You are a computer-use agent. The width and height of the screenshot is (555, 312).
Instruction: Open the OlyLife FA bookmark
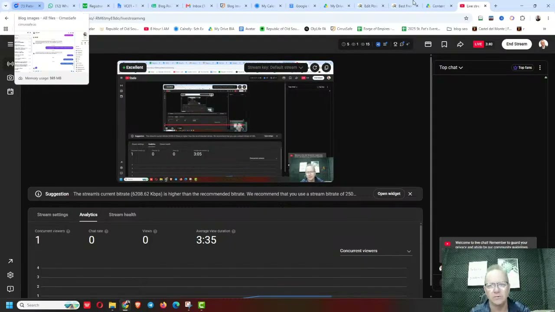[x=315, y=29]
